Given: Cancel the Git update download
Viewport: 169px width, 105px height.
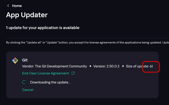Looking at the screenshot, I should (28, 90).
